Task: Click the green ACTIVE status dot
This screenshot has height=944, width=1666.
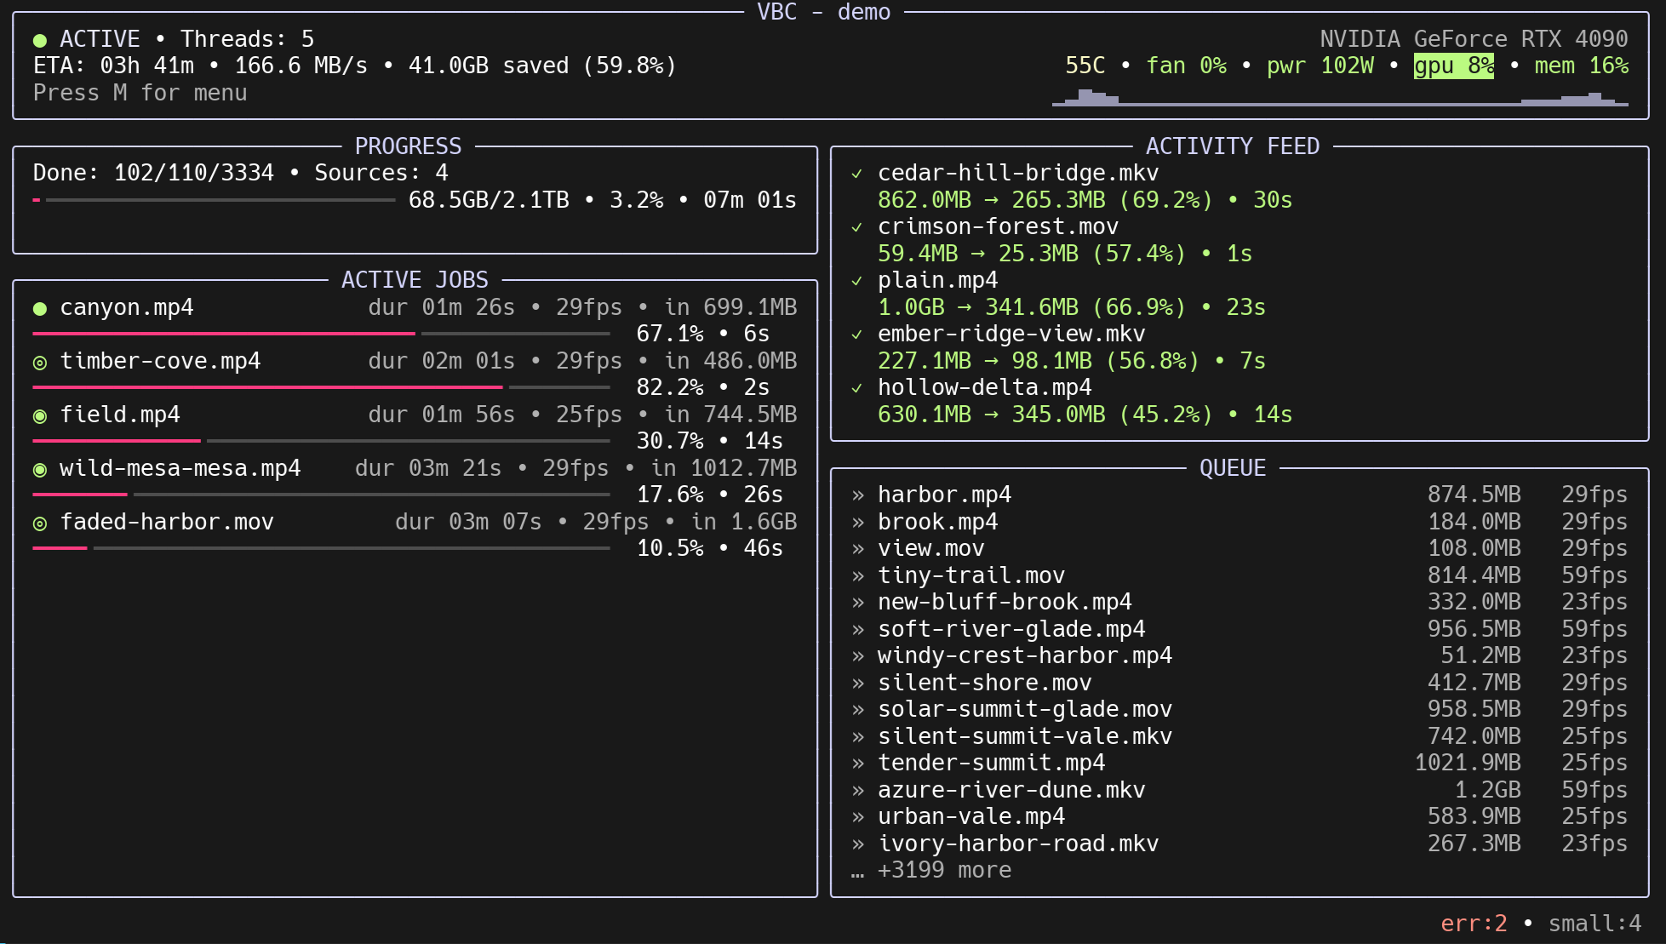Action: pos(39,40)
